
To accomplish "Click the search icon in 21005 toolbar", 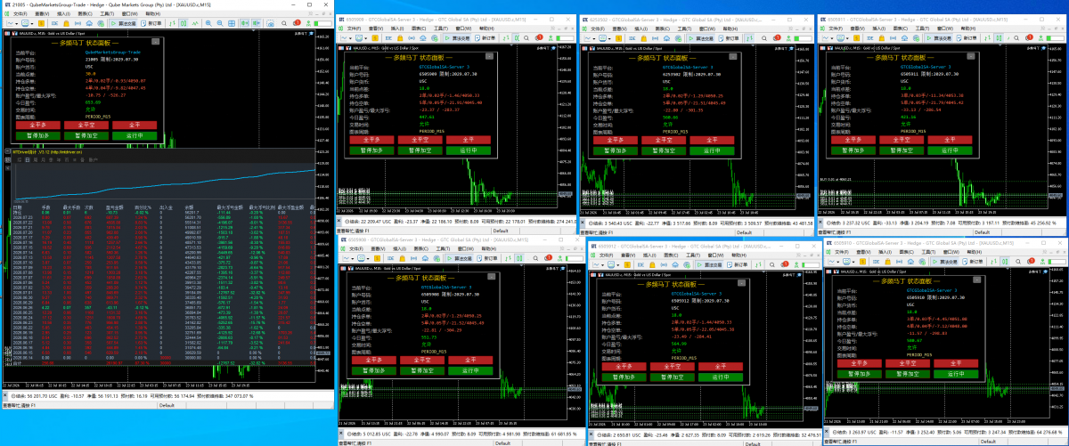I will [x=284, y=23].
